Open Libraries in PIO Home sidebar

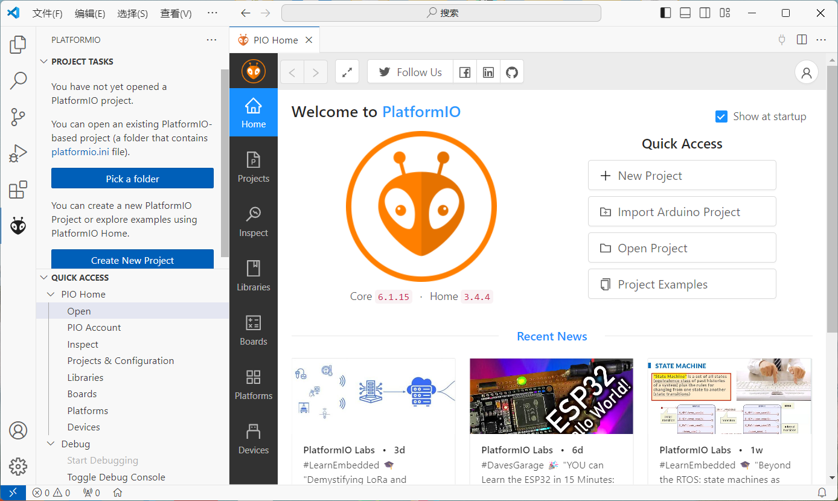(254, 275)
